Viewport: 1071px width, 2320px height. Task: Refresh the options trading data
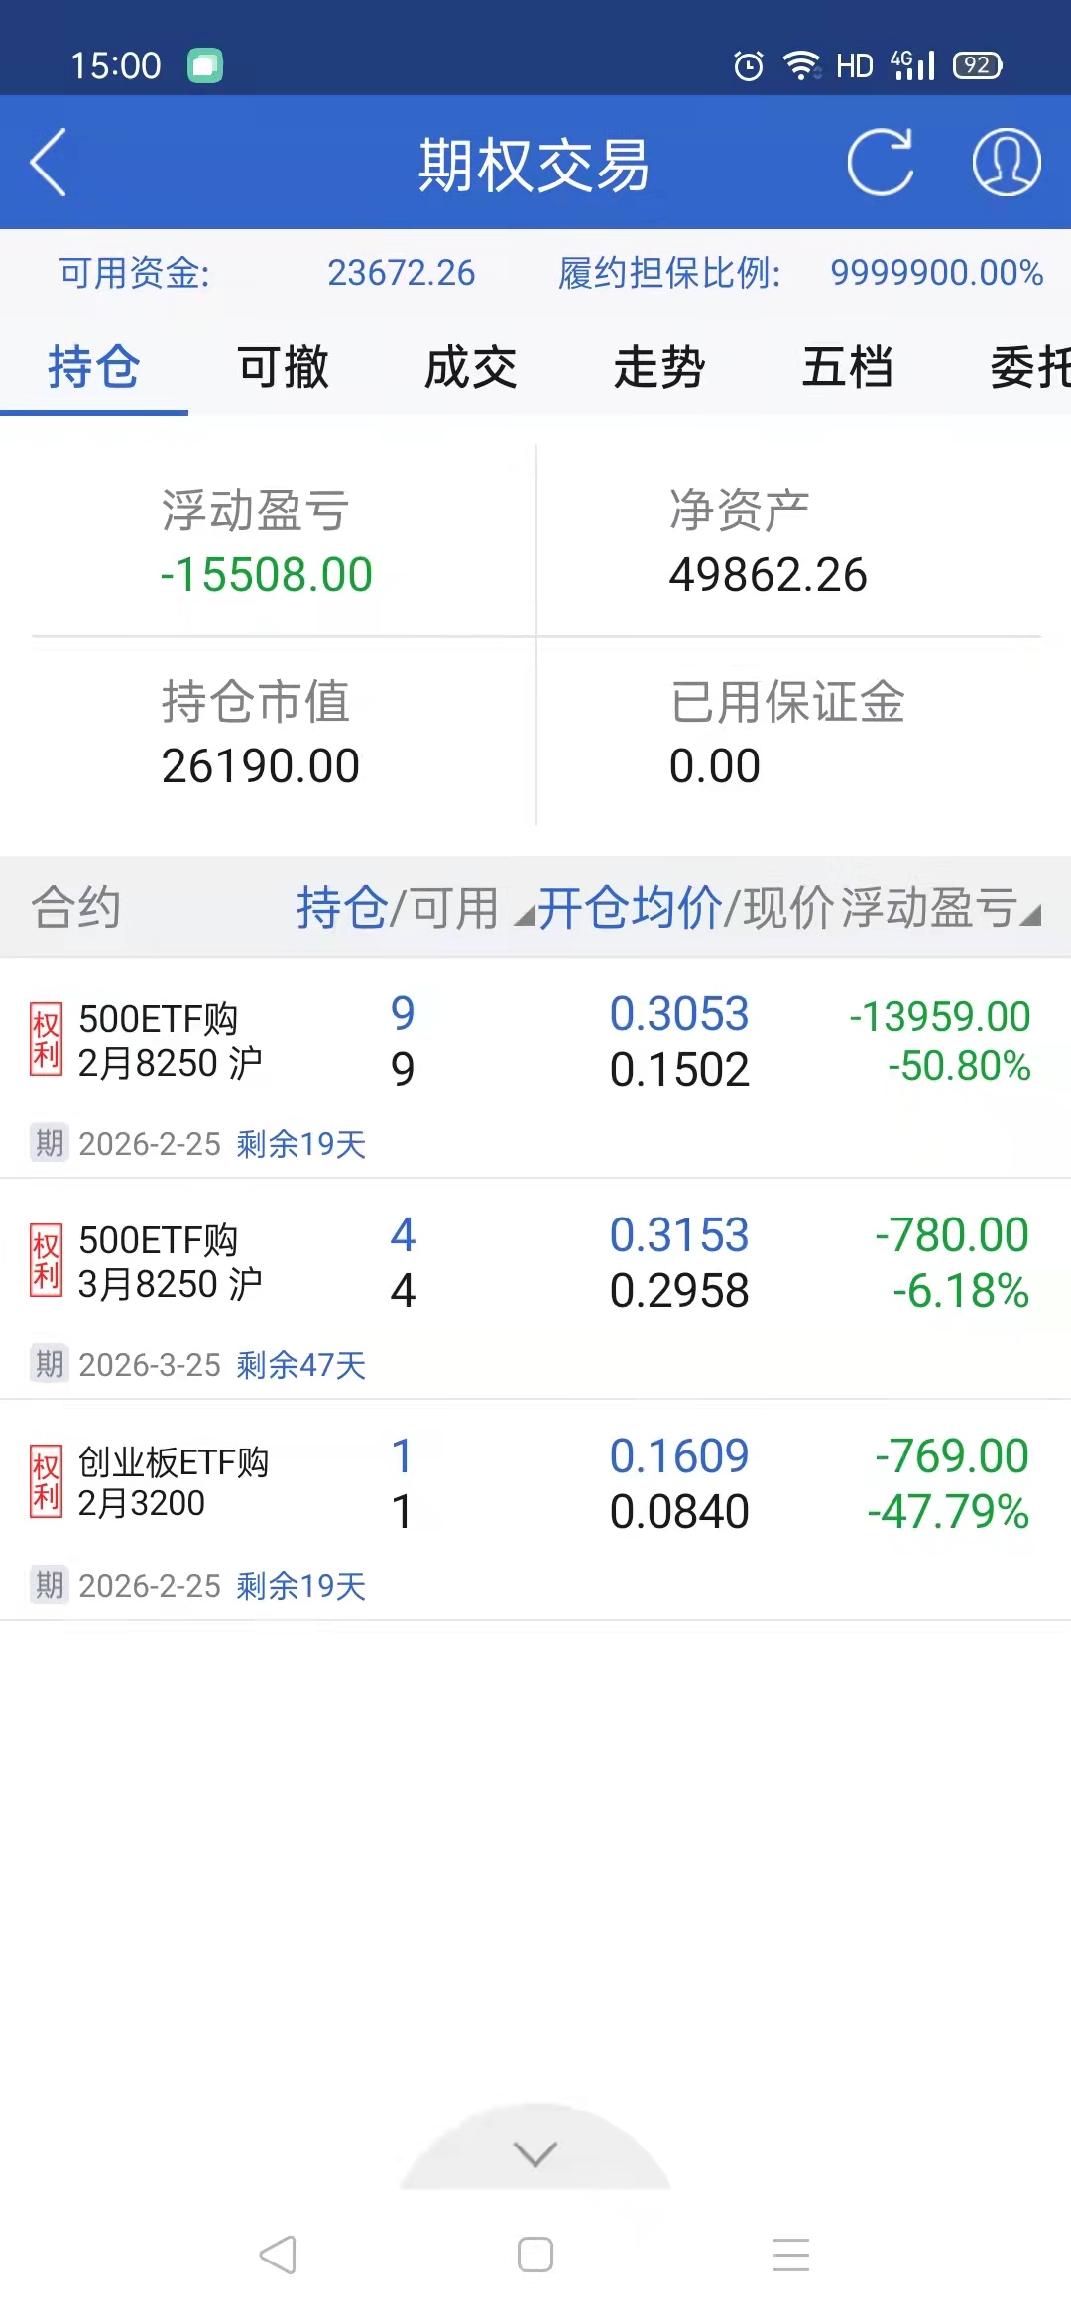coord(880,163)
